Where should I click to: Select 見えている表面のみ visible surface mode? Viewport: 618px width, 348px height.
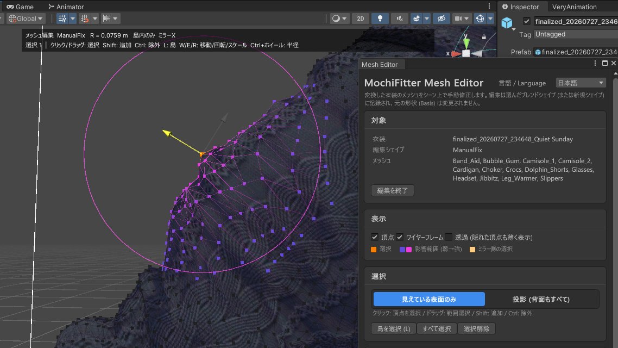pos(429,299)
